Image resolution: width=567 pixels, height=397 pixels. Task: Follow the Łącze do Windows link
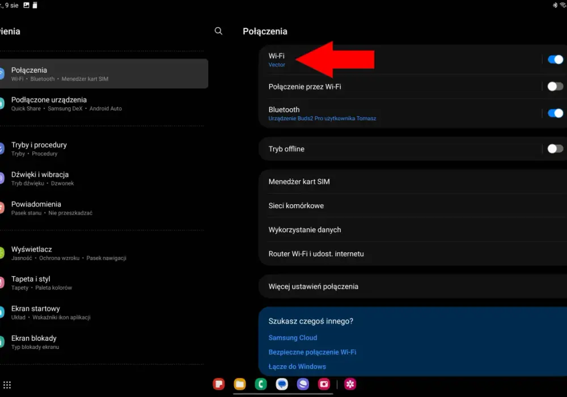297,366
